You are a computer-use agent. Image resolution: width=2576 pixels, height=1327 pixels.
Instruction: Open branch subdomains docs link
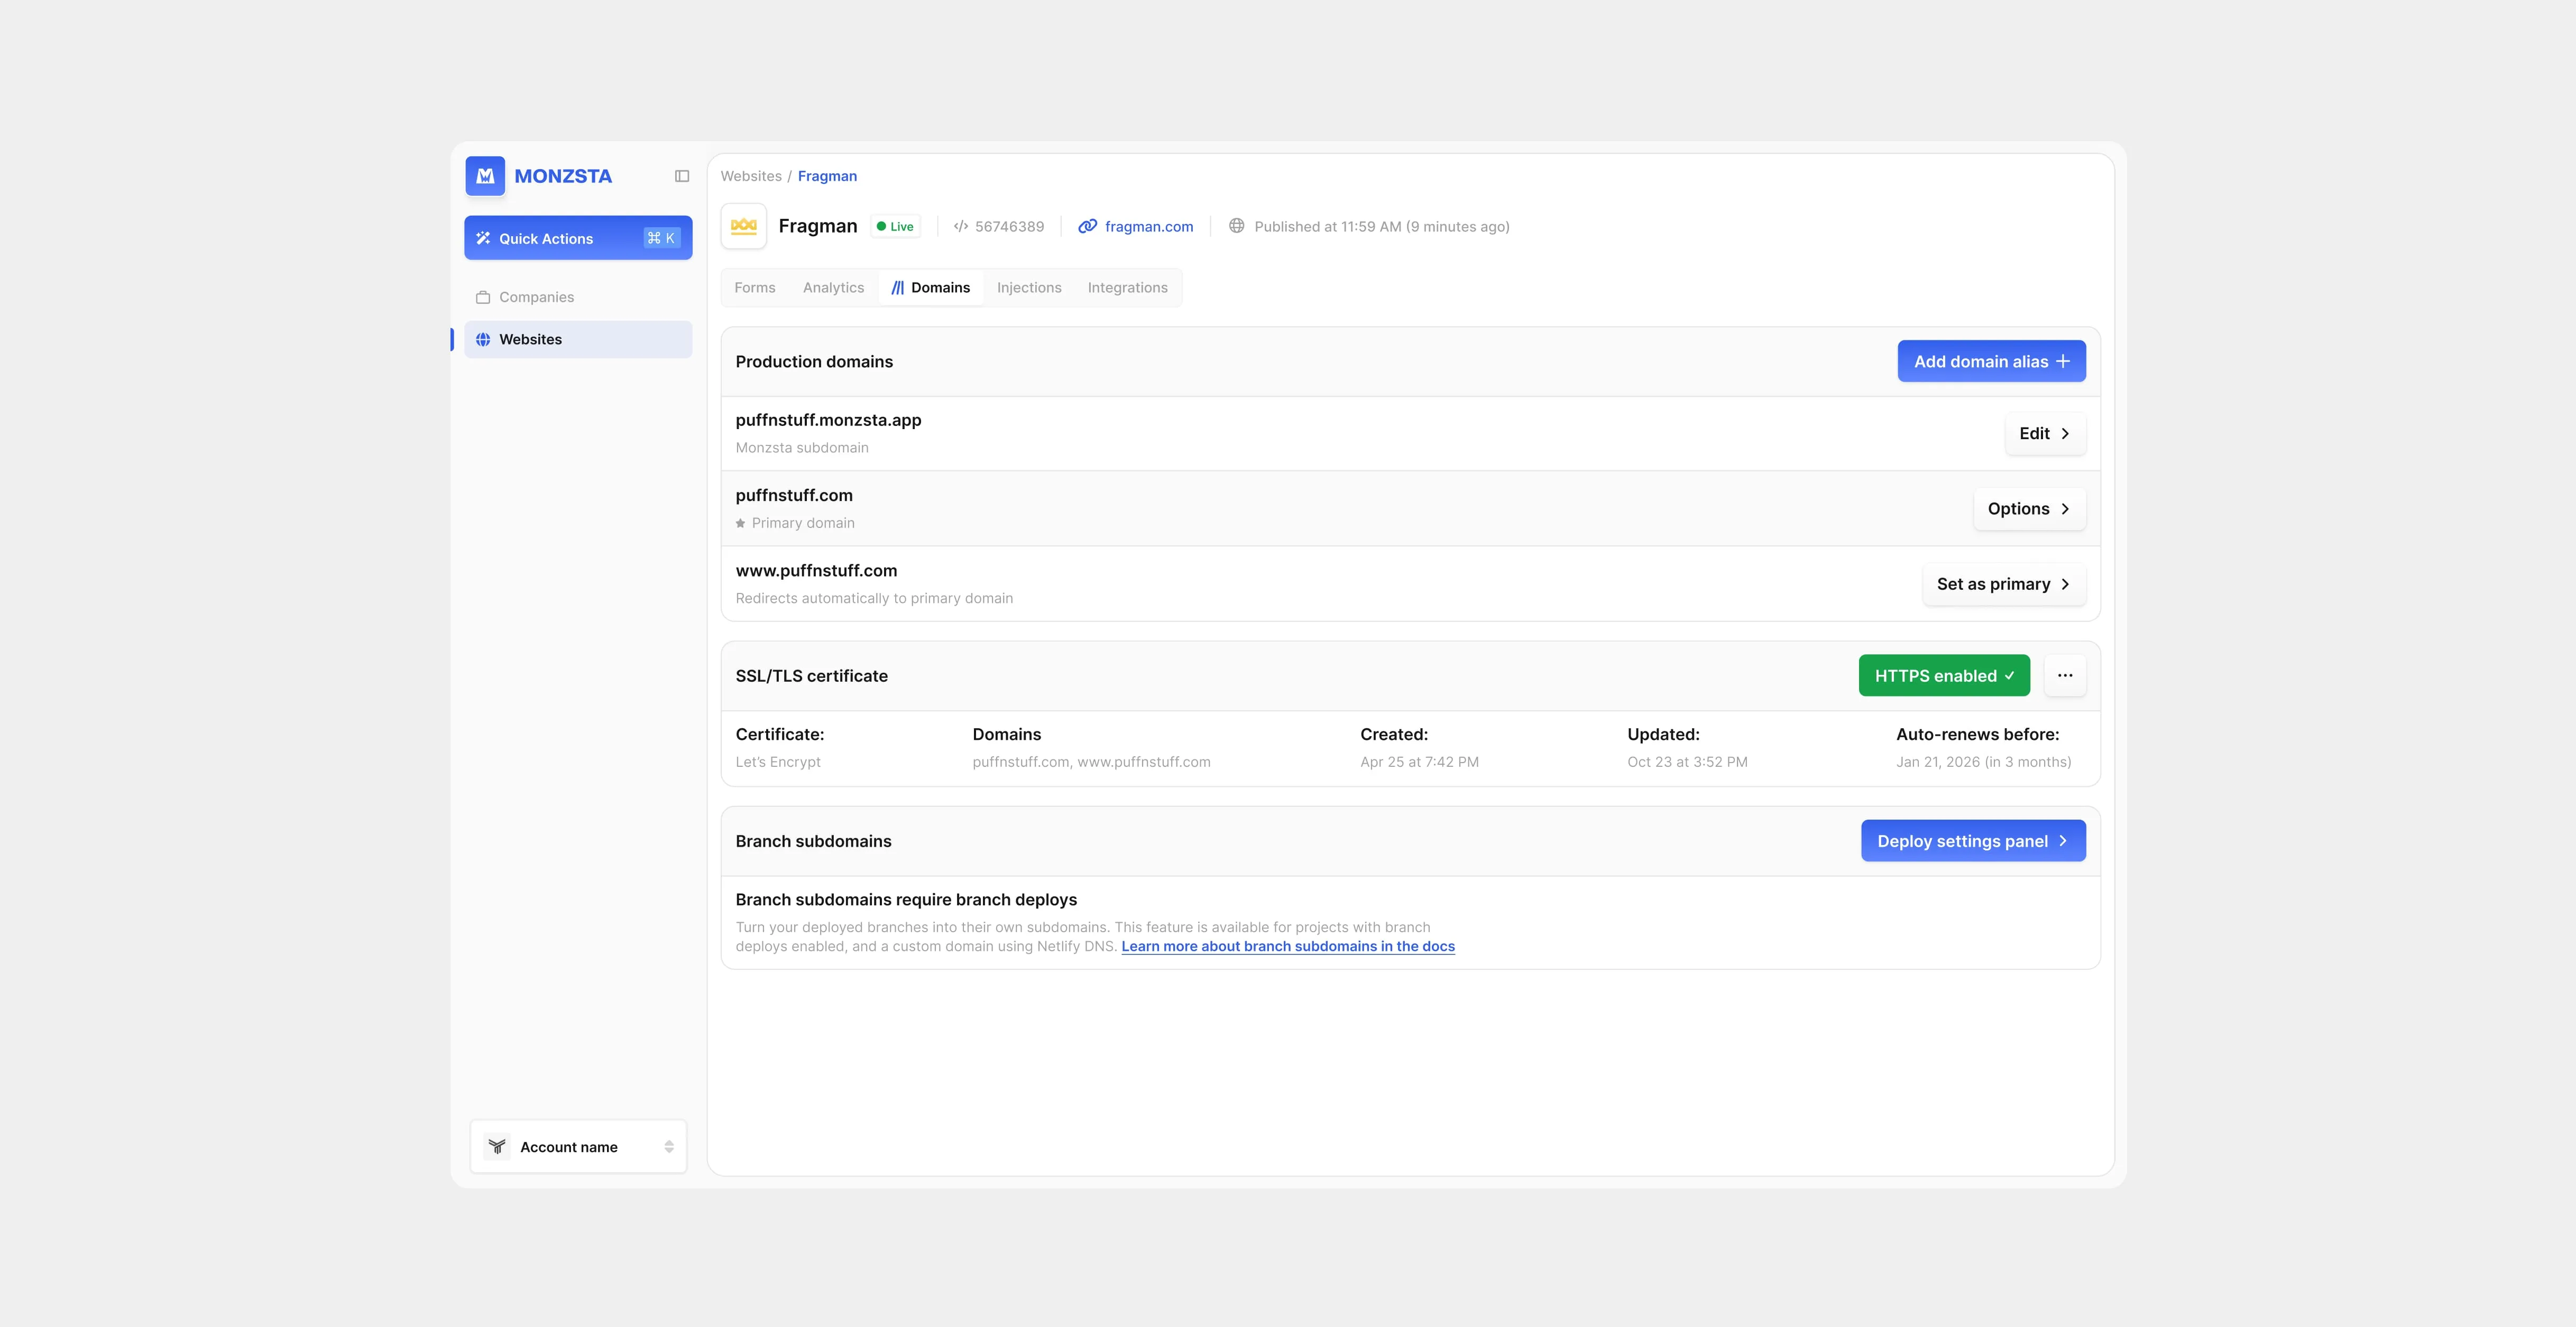(1287, 946)
